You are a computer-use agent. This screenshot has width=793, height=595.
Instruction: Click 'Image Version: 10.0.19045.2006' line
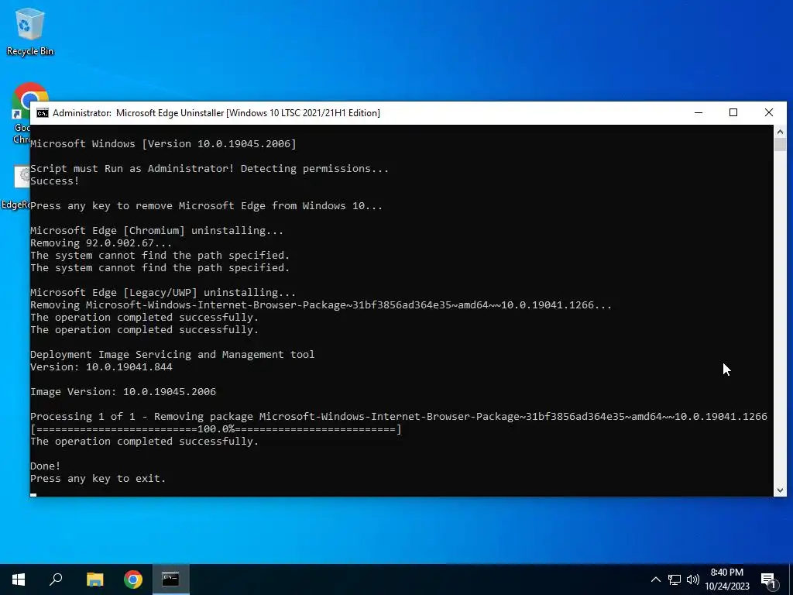pos(123,391)
